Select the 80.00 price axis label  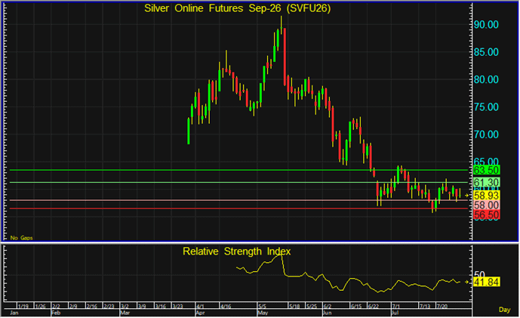[486, 79]
